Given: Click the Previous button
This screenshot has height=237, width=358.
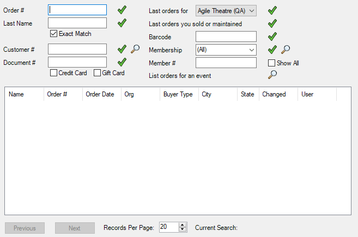Looking at the screenshot, I should coord(25,228).
